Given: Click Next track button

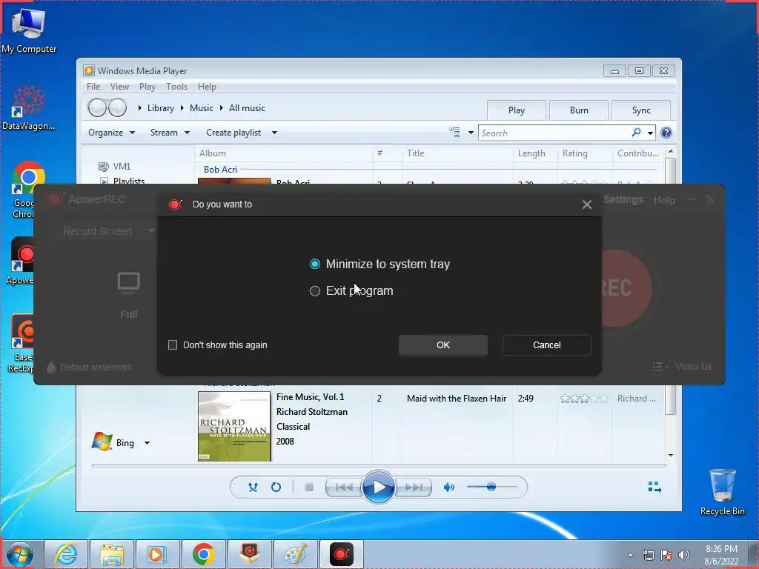Looking at the screenshot, I should pos(414,488).
